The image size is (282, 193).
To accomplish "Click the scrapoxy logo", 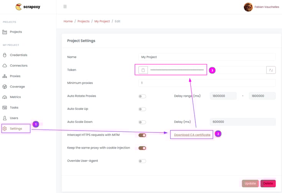I will point(28,7).
